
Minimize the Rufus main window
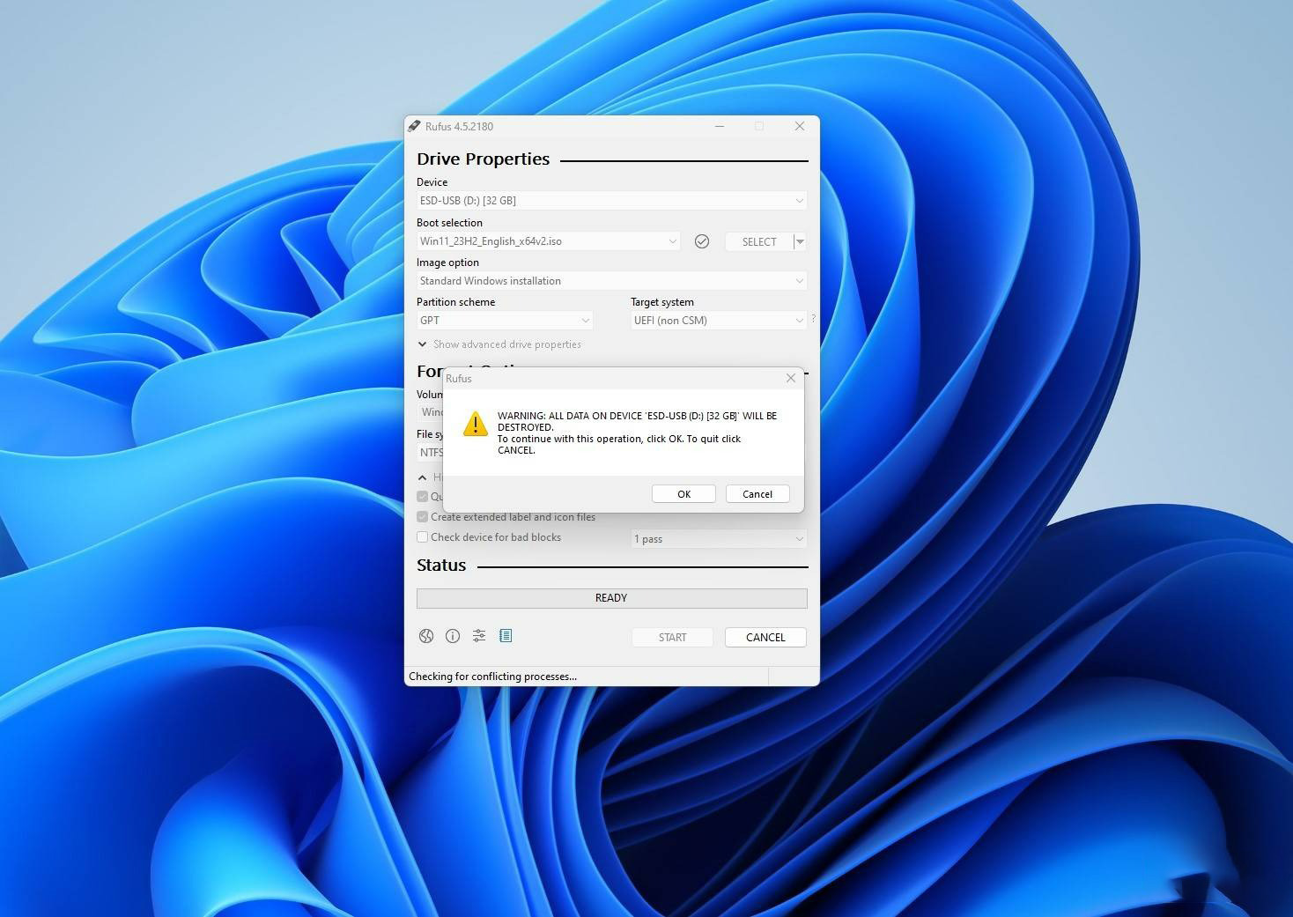pyautogui.click(x=720, y=127)
